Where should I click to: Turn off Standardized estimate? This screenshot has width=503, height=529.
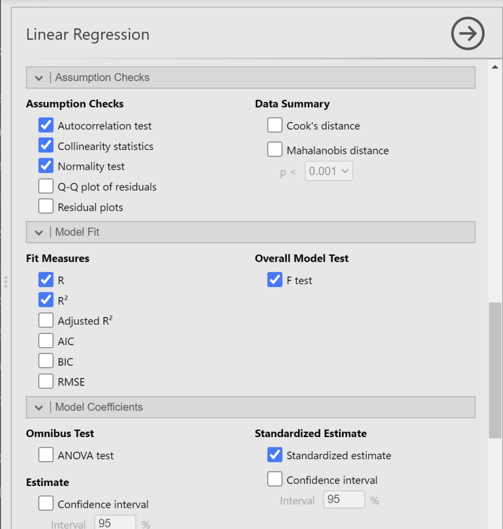coord(275,455)
